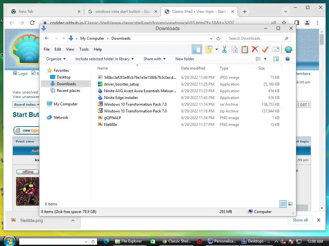The width and height of the screenshot is (329, 246).
Task: Click the Vista Start orb
Action: 9,241
